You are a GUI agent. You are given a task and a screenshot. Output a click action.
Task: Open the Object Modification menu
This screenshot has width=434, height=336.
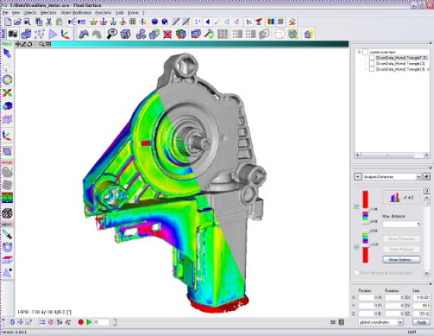(x=76, y=13)
